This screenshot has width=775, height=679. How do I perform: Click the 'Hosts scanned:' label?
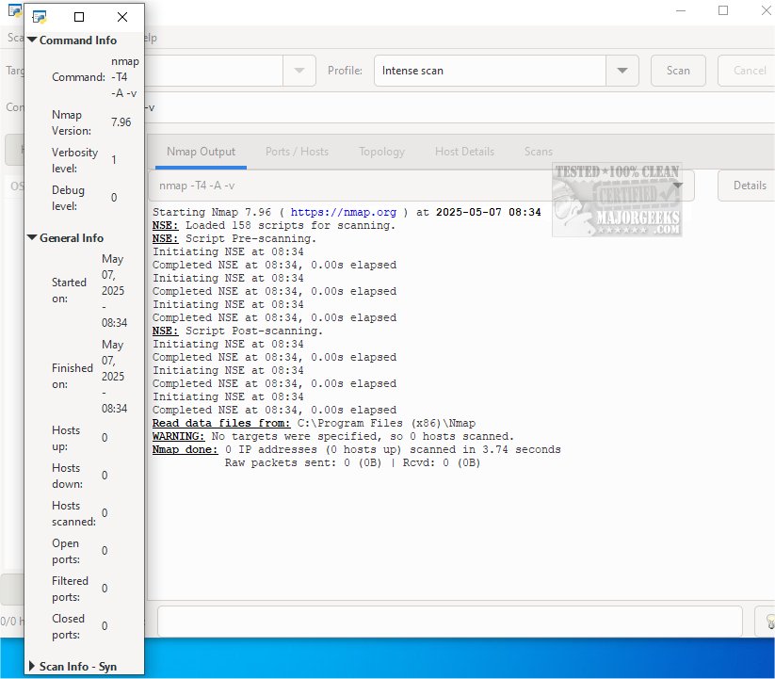[73, 513]
